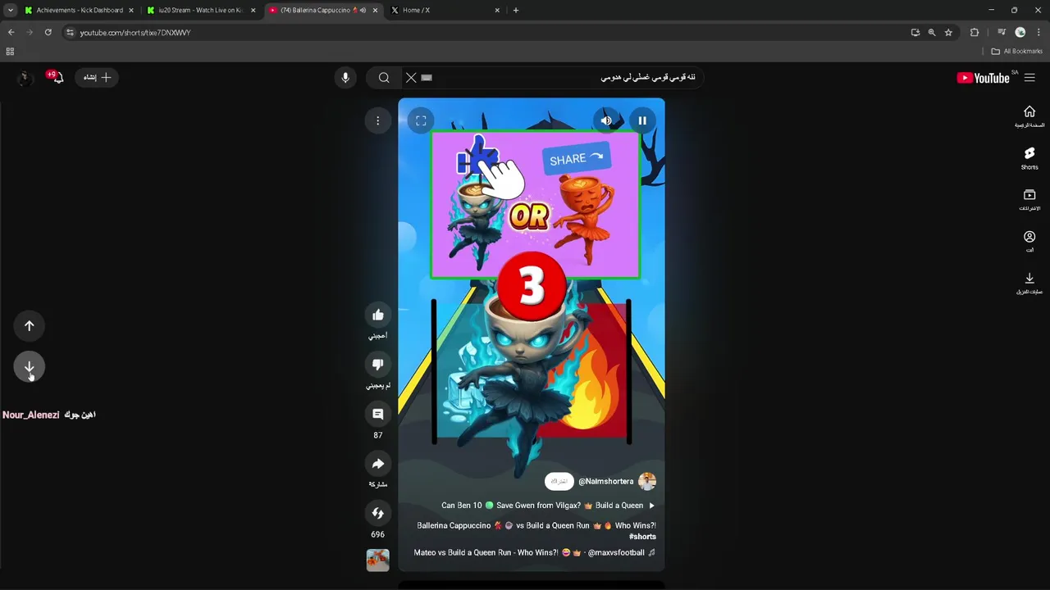Open media controls in Chrome toolbar
This screenshot has width=1050, height=590.
1002,32
